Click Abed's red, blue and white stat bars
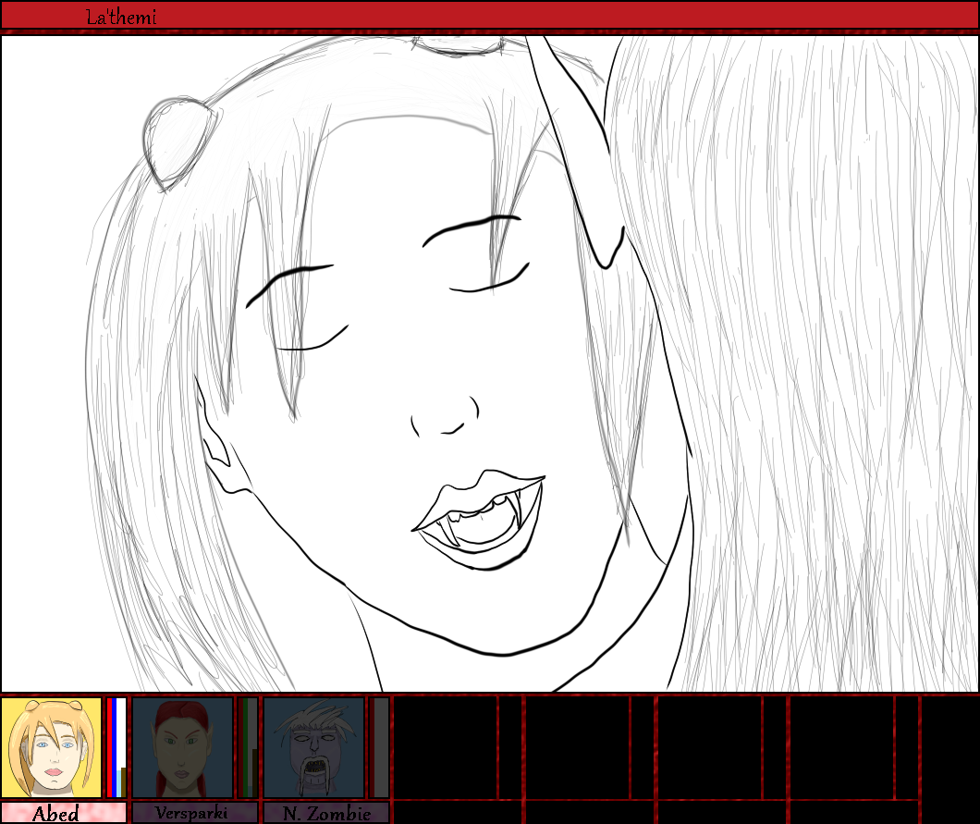This screenshot has height=824, width=980. (x=116, y=747)
